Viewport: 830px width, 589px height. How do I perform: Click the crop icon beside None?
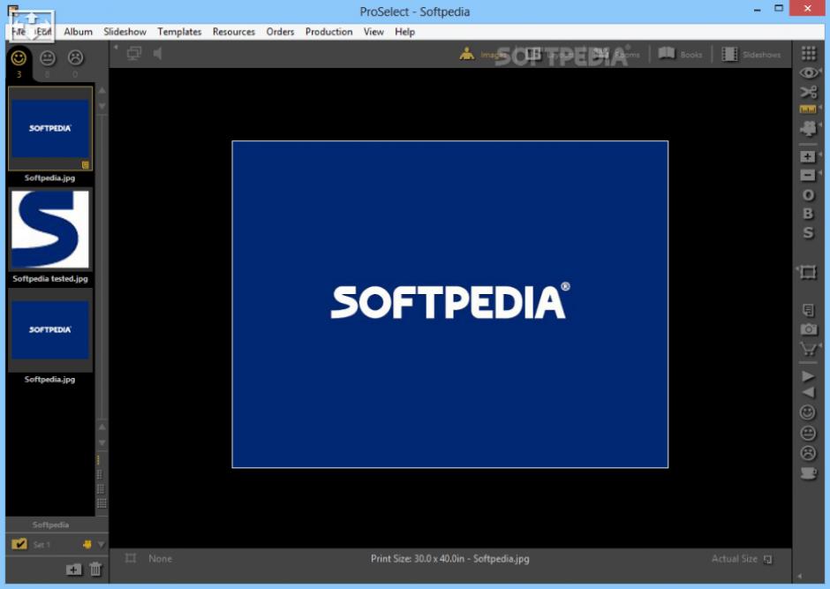click(130, 558)
